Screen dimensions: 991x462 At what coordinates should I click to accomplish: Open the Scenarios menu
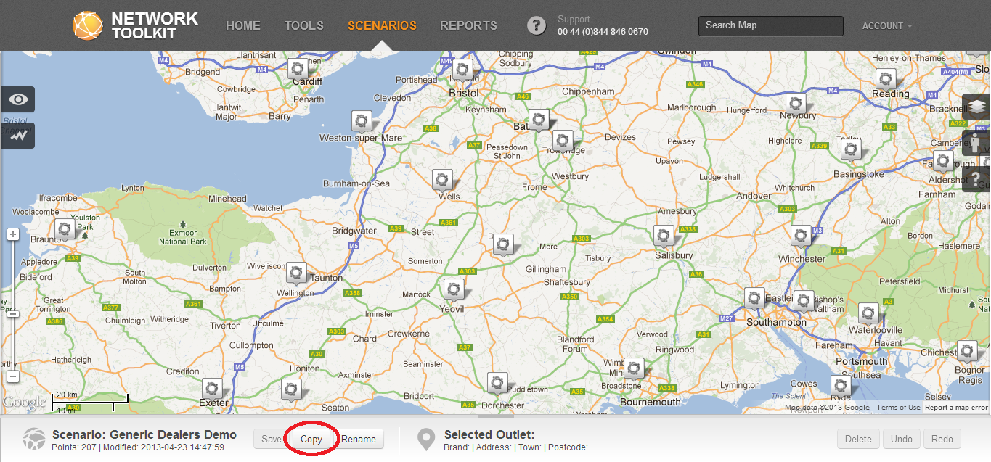[382, 25]
